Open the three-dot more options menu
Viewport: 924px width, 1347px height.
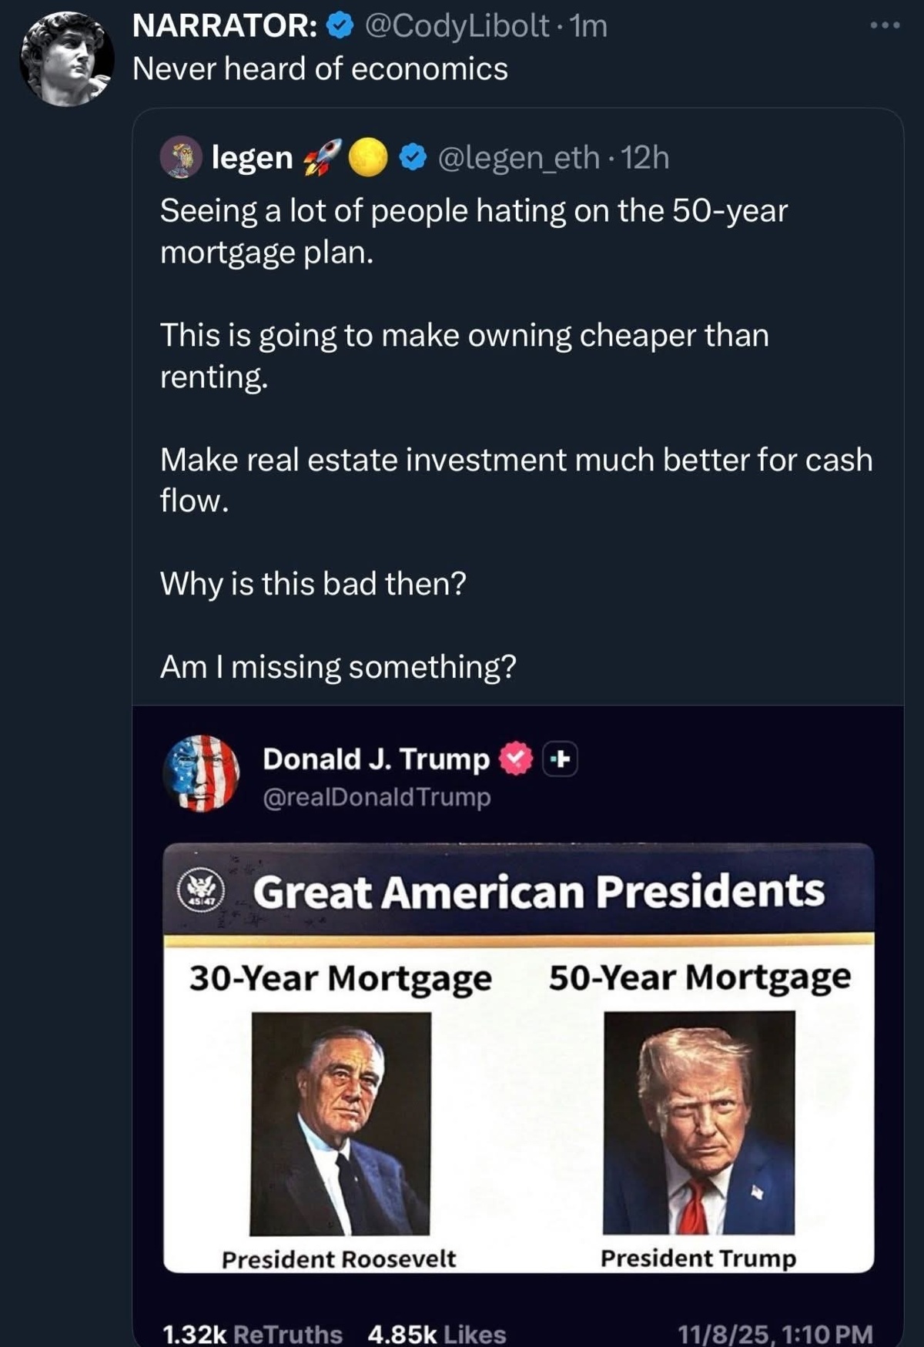(x=884, y=26)
